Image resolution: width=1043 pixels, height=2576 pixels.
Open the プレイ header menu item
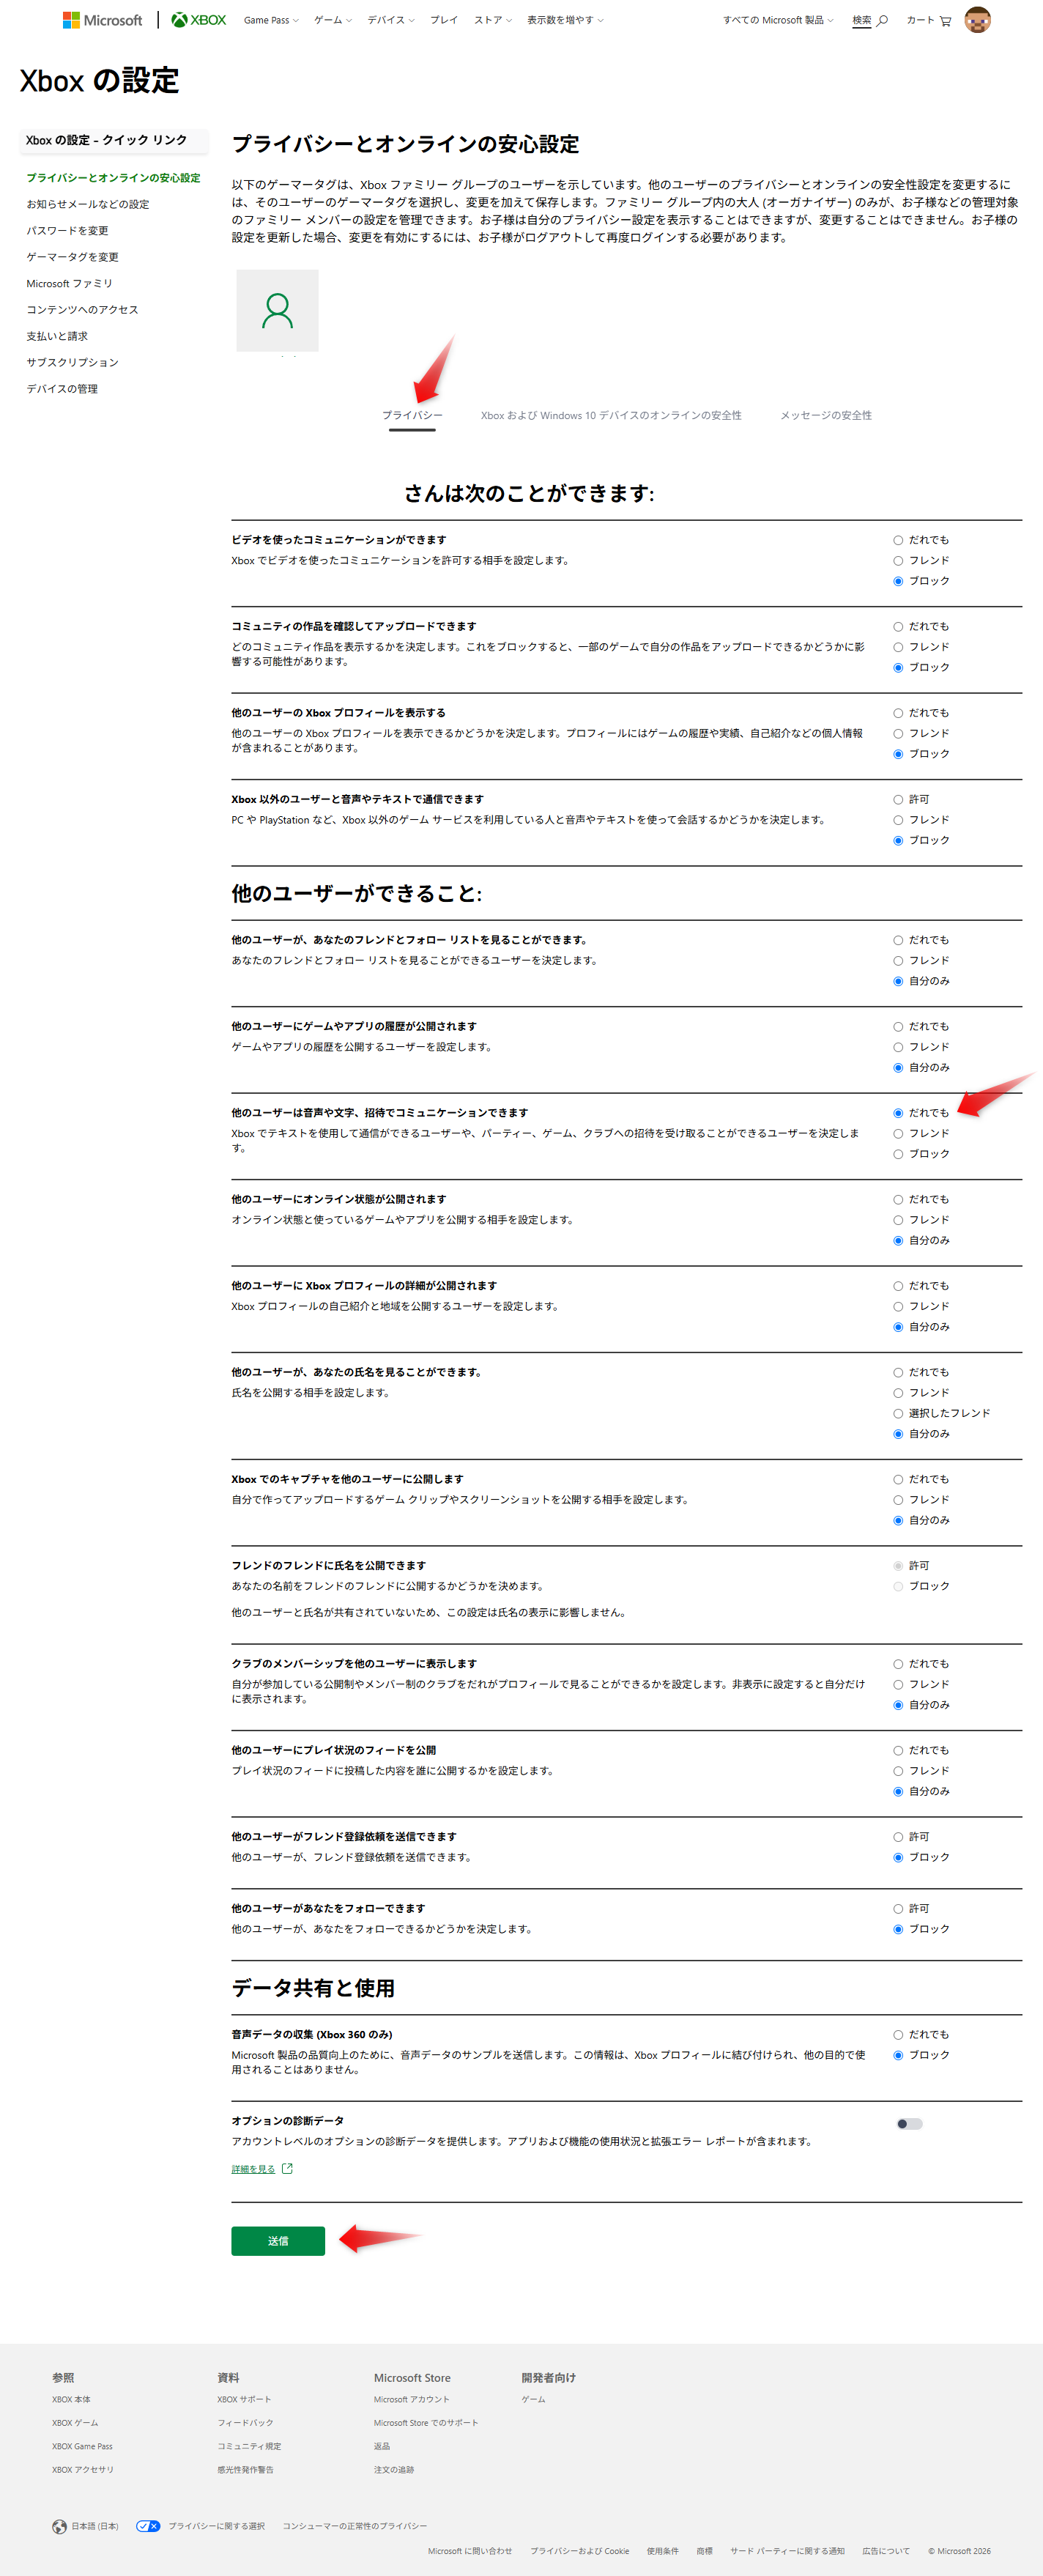coord(444,20)
